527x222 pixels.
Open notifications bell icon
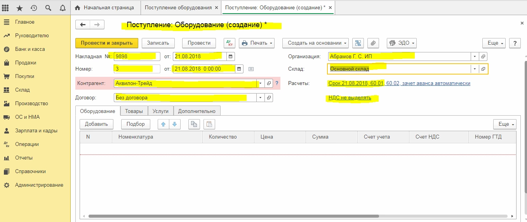coord(62,8)
